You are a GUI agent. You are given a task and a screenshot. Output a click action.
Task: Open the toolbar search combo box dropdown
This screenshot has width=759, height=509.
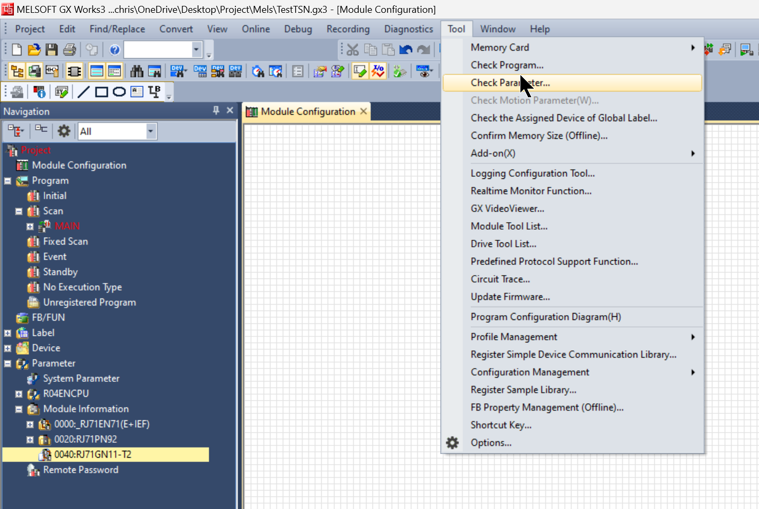pos(196,50)
